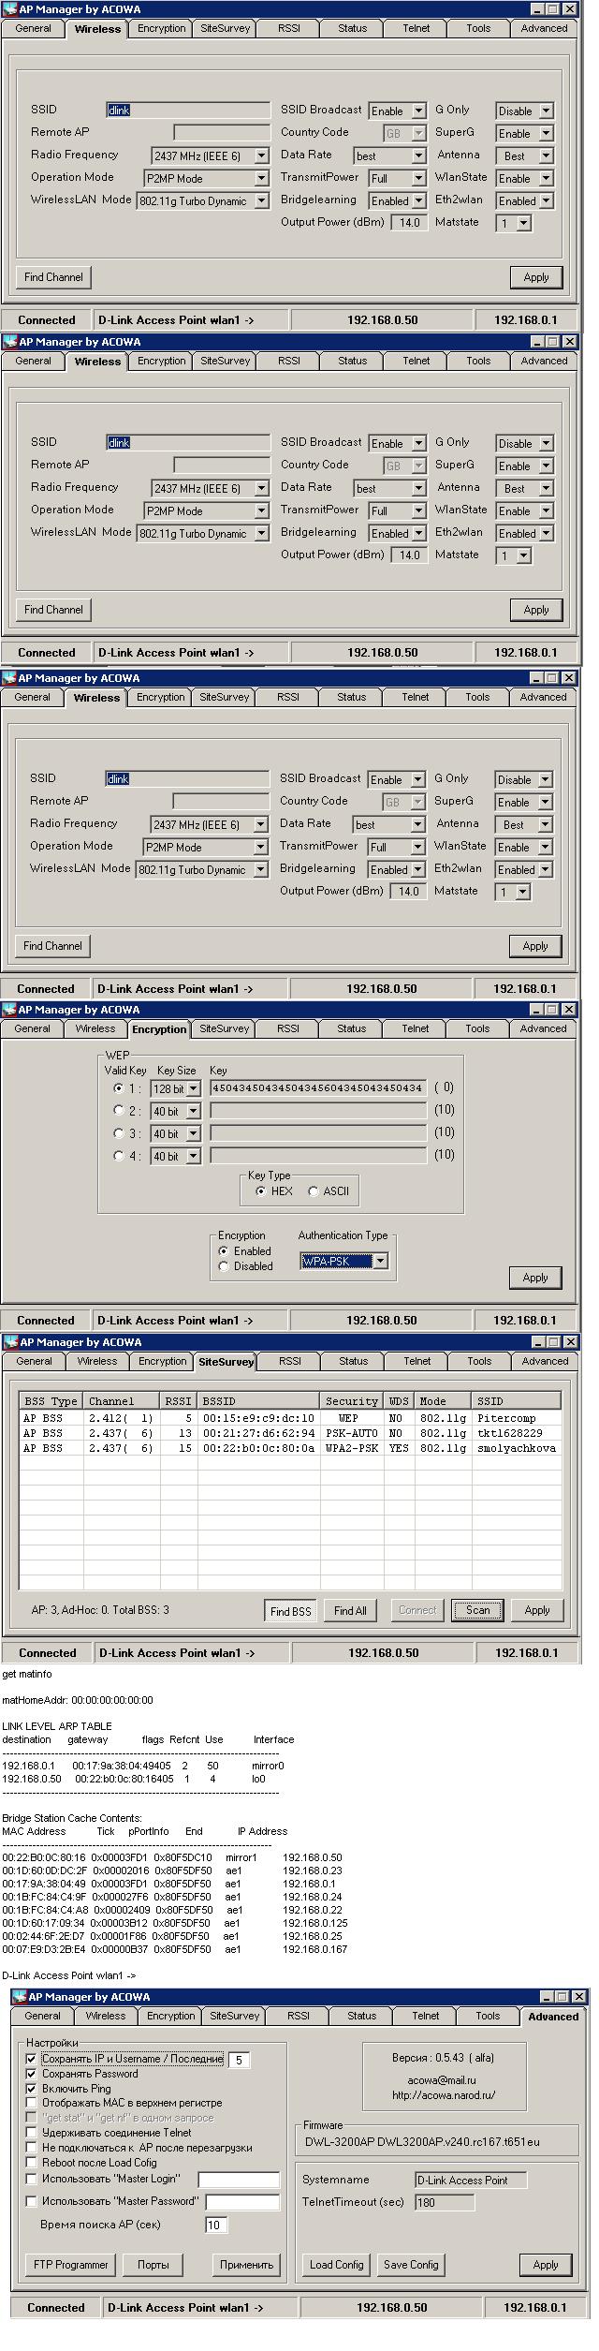Click the RSSI column header in the survey table
599x2351 pixels.
pos(178,1401)
